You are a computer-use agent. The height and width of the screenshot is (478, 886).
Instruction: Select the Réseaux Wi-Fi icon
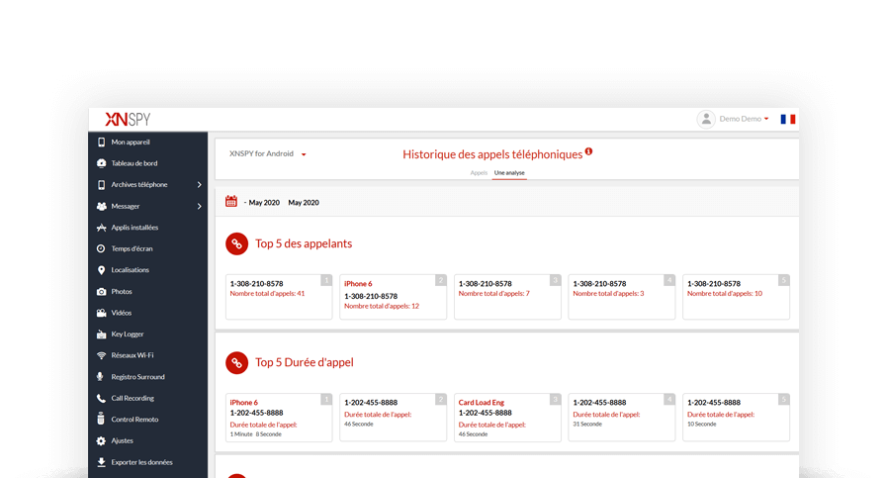[x=101, y=355]
